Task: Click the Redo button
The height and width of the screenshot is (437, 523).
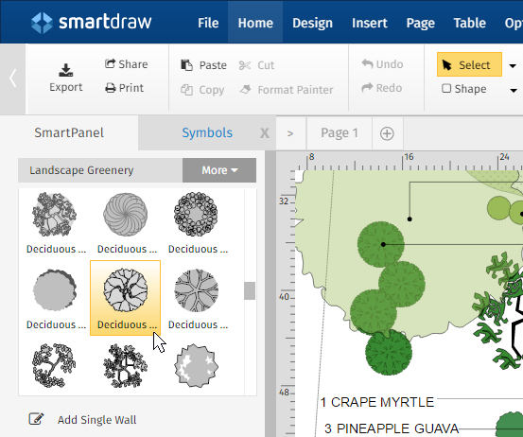Action: pyautogui.click(x=381, y=88)
